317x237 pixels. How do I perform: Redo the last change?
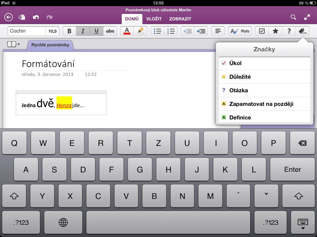(50, 17)
